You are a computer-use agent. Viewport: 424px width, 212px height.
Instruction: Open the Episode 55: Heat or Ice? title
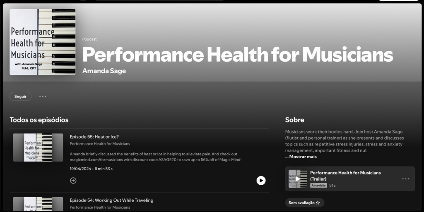coord(94,137)
